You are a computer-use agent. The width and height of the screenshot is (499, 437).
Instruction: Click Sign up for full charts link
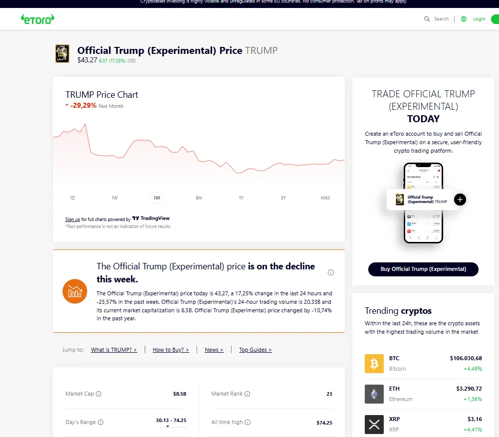point(72,219)
